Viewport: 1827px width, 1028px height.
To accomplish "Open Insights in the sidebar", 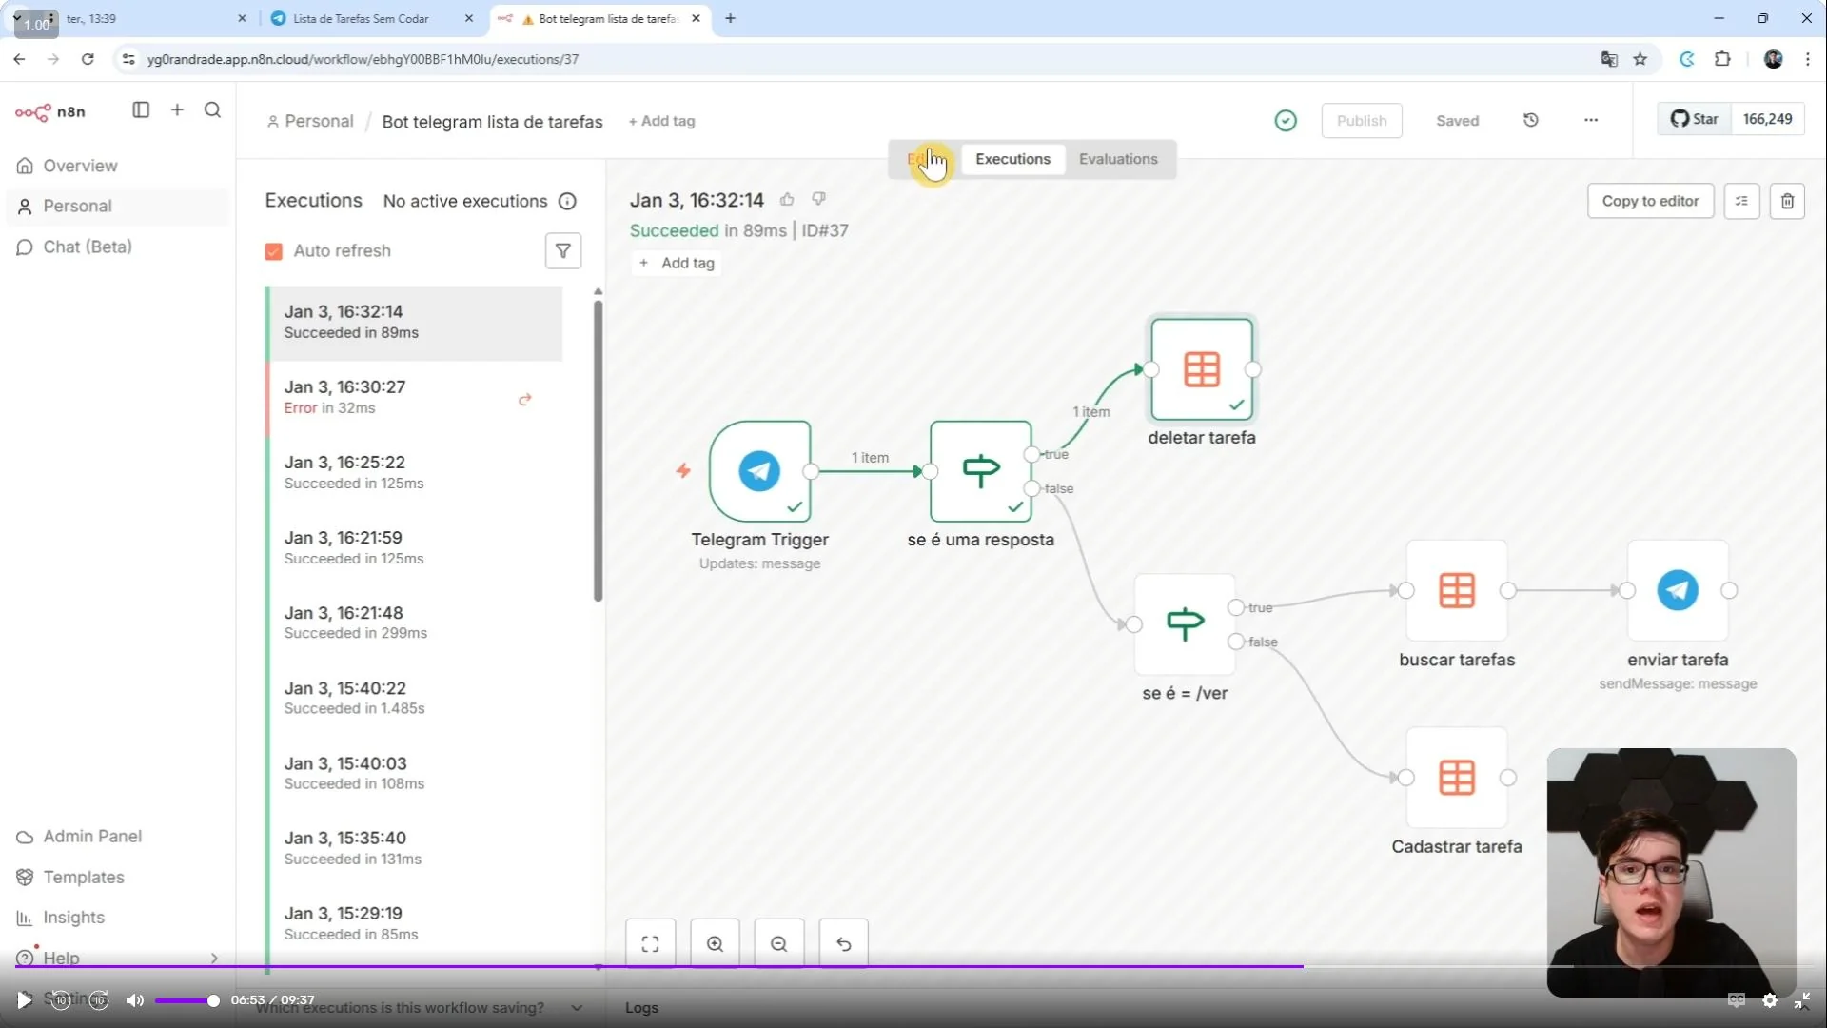I will pos(117,918).
